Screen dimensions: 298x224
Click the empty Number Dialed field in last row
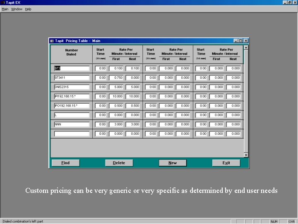[x=72, y=134]
